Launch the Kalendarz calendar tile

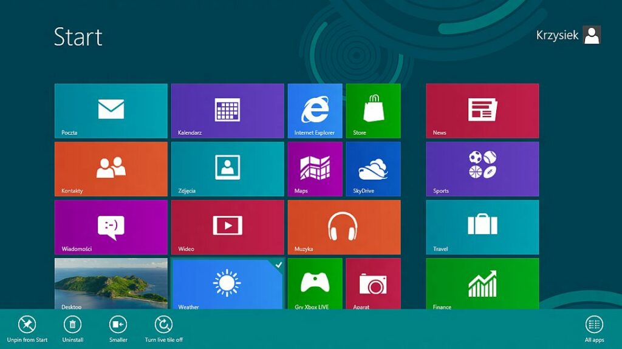227,110
